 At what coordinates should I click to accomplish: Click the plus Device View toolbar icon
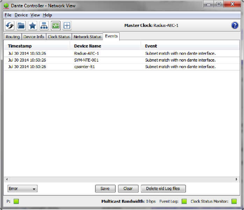point(67,25)
